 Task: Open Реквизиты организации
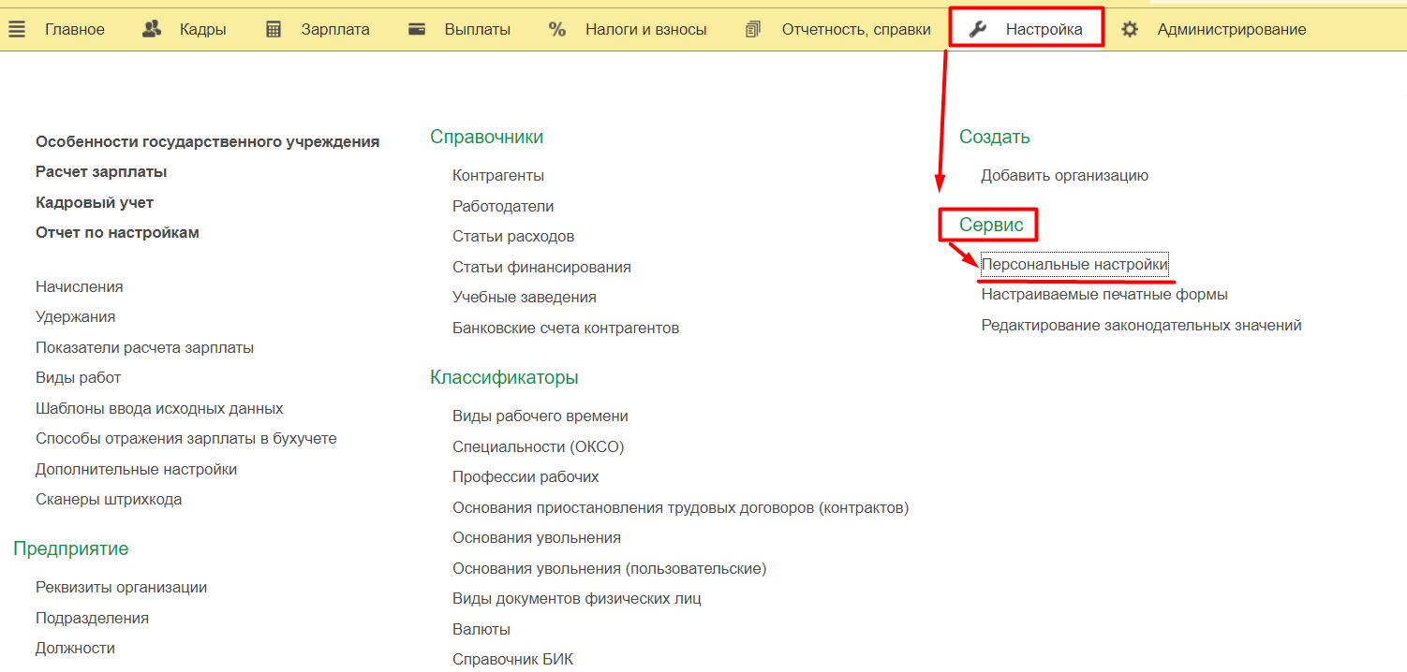(122, 587)
